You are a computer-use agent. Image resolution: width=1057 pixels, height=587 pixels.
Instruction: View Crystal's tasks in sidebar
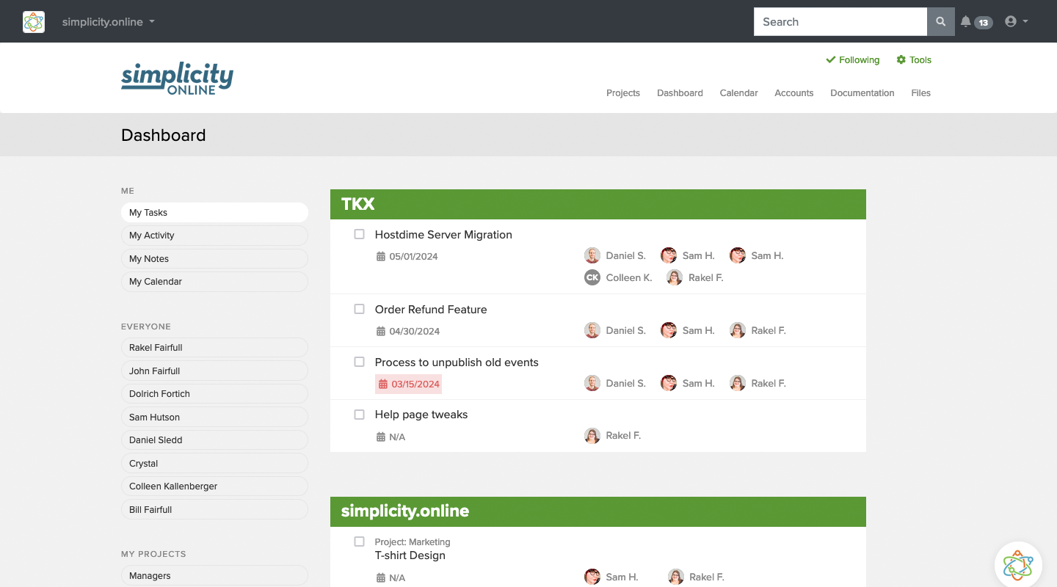[x=214, y=464]
